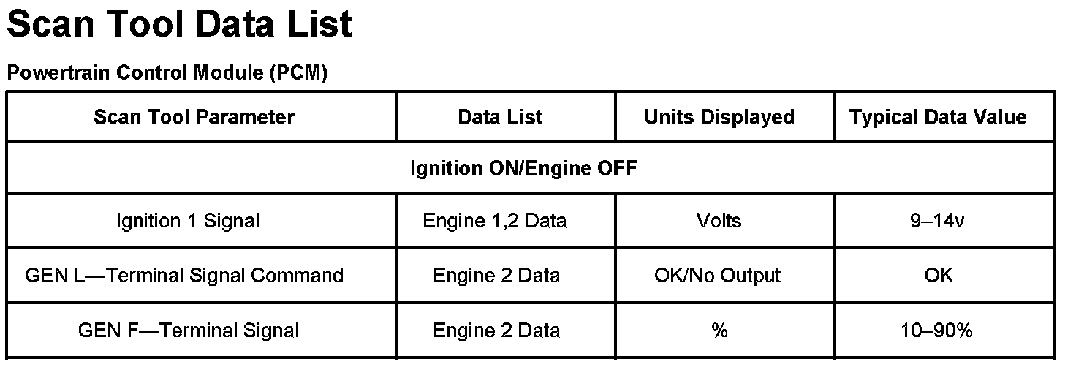Image resolution: width=1076 pixels, height=370 pixels.
Task: Click the Ignition ON/Engine OFF section row
Action: 523,168
